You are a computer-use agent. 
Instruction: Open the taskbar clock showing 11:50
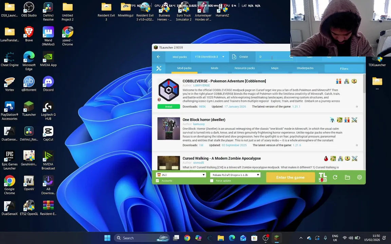[372, 238]
